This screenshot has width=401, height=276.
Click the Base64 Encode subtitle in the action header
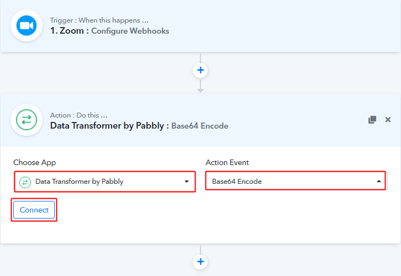click(x=199, y=126)
